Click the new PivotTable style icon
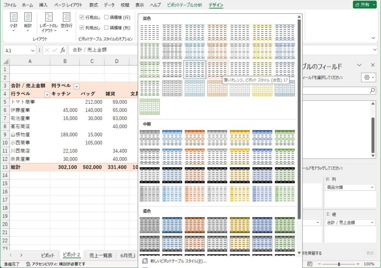This screenshot has width=381, height=268. [x=145, y=261]
